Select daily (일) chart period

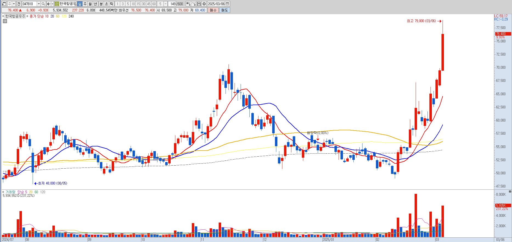click(80, 4)
